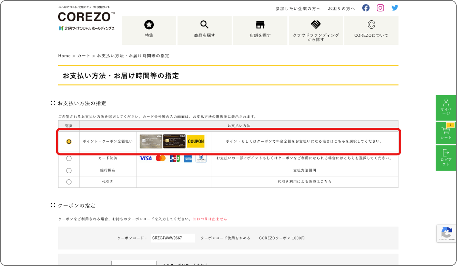Open the 店舗を探す navigation label
Viewport: 457px width, 266px height.
pos(260,35)
